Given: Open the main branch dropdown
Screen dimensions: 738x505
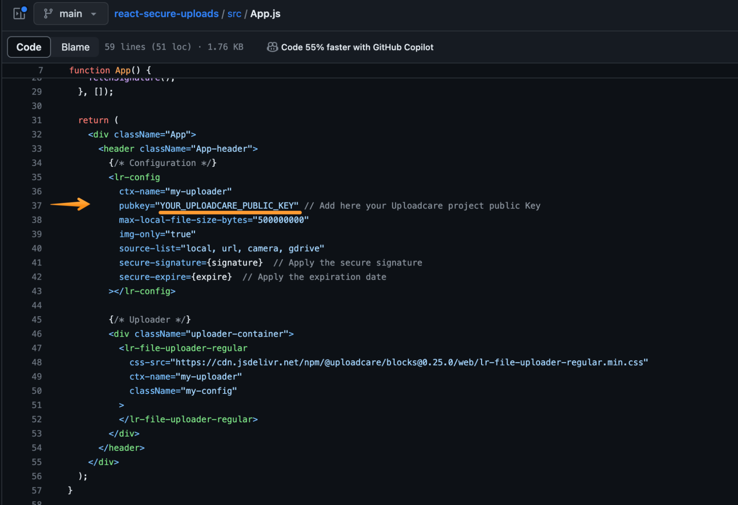Looking at the screenshot, I should 71,13.
